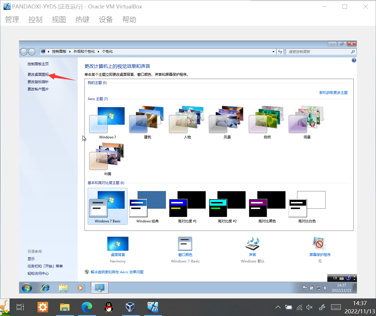Open 热键 menu in VirtualBox
The image size is (376, 316).
coord(82,20)
